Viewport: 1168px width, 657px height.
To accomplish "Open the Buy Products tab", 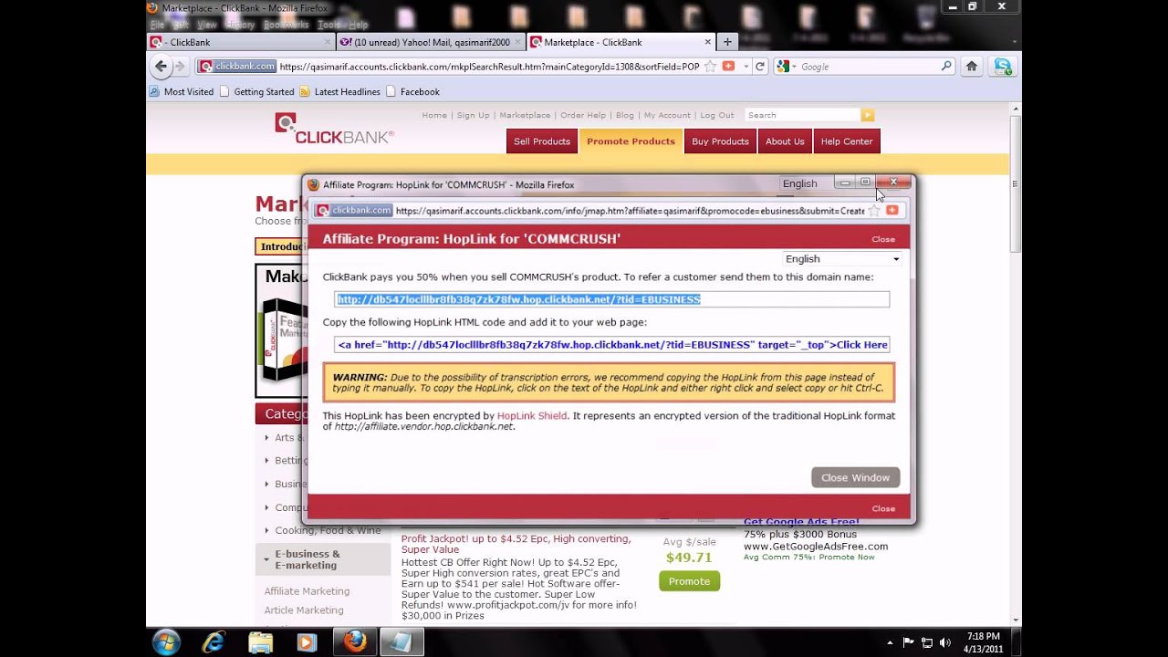I will 720,141.
